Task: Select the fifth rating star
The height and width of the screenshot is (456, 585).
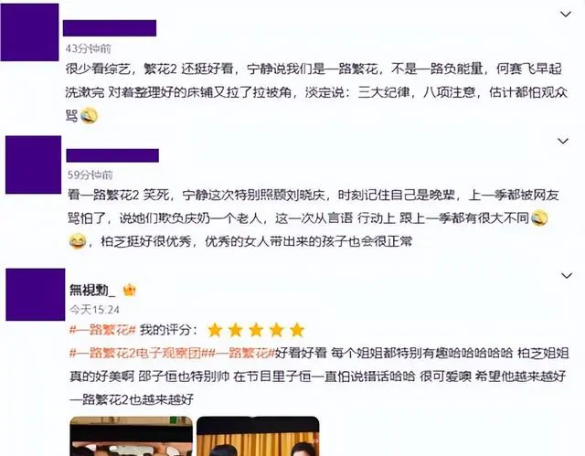Action: [297, 330]
